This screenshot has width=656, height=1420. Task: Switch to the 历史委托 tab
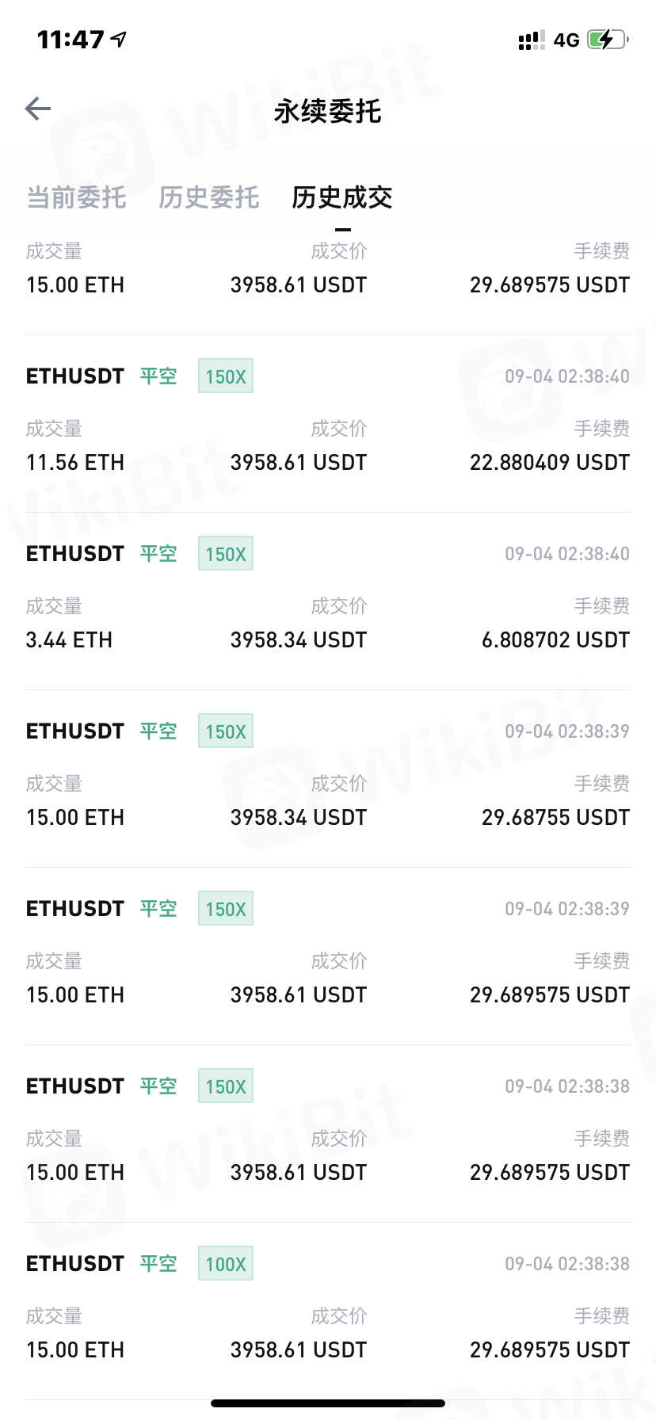pos(209,197)
